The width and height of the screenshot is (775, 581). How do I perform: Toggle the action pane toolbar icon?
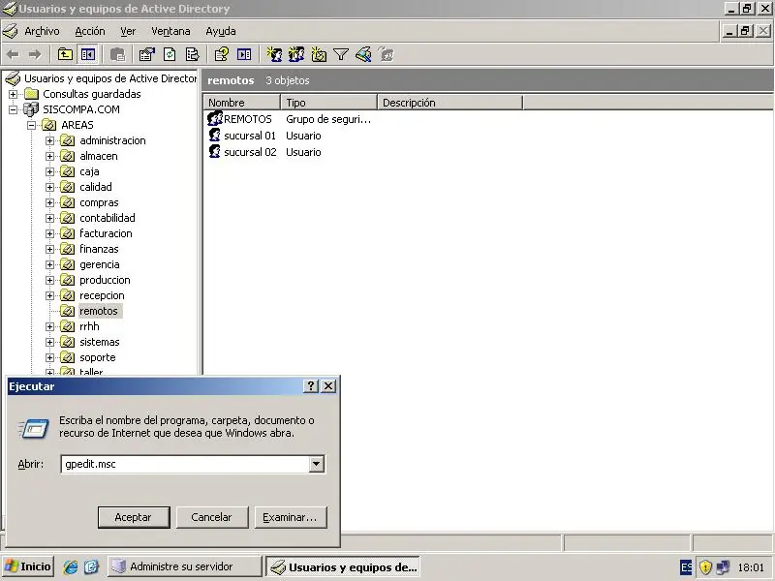tap(244, 54)
